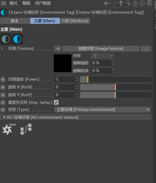Image resolution: width=156 pixels, height=183 pixels.
Task: Click the 主要 [Main] section heading
Action: click(x=11, y=29)
